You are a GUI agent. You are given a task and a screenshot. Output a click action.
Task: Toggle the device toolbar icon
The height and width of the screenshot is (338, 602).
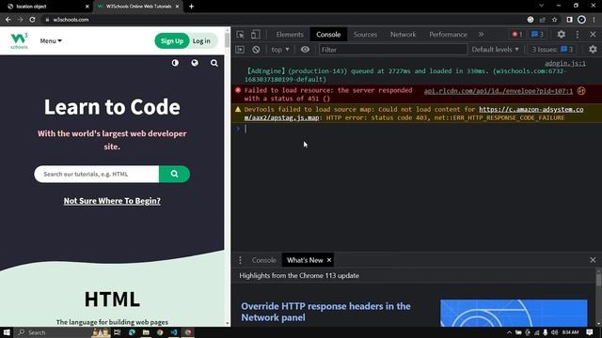(255, 35)
